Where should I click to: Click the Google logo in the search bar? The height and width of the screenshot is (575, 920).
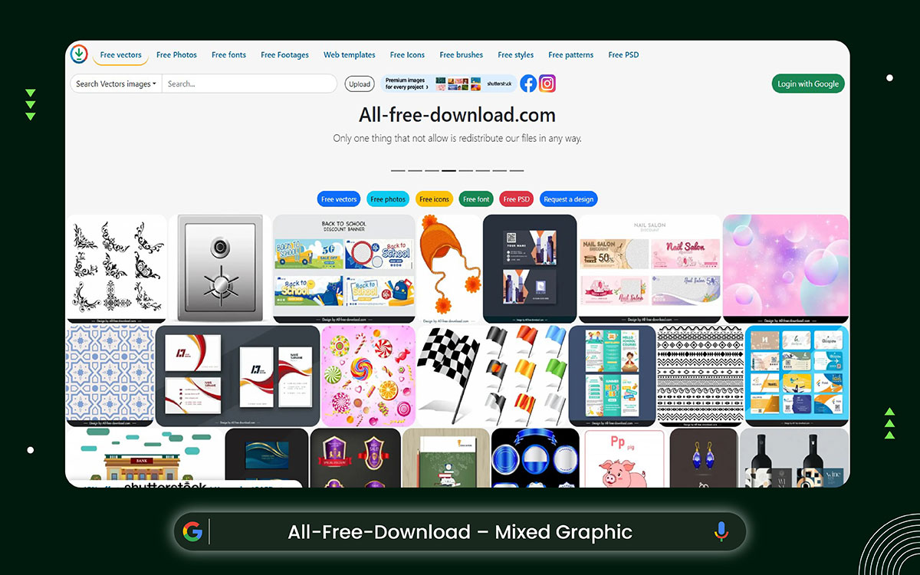[x=193, y=531]
